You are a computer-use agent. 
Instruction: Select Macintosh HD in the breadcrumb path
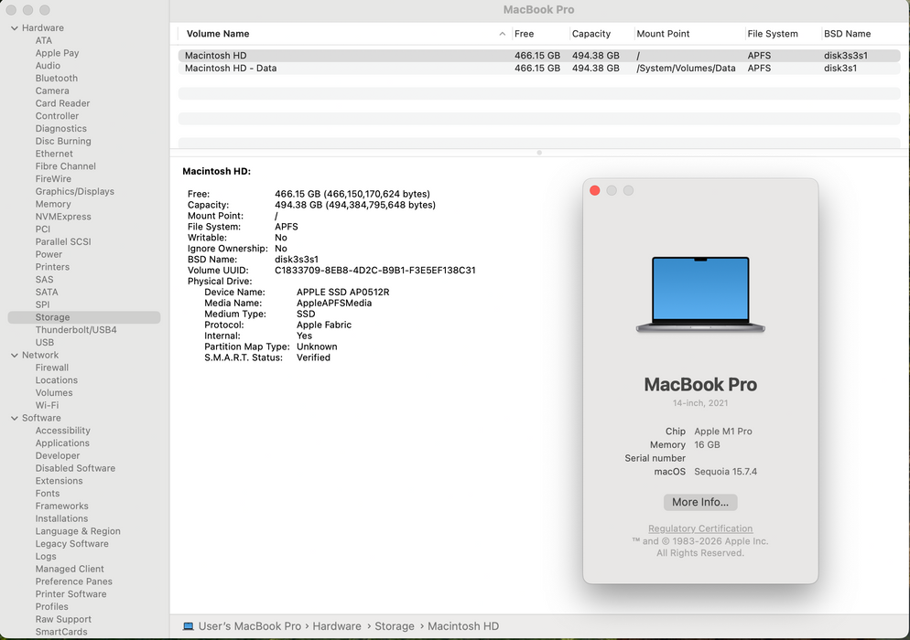tap(463, 626)
